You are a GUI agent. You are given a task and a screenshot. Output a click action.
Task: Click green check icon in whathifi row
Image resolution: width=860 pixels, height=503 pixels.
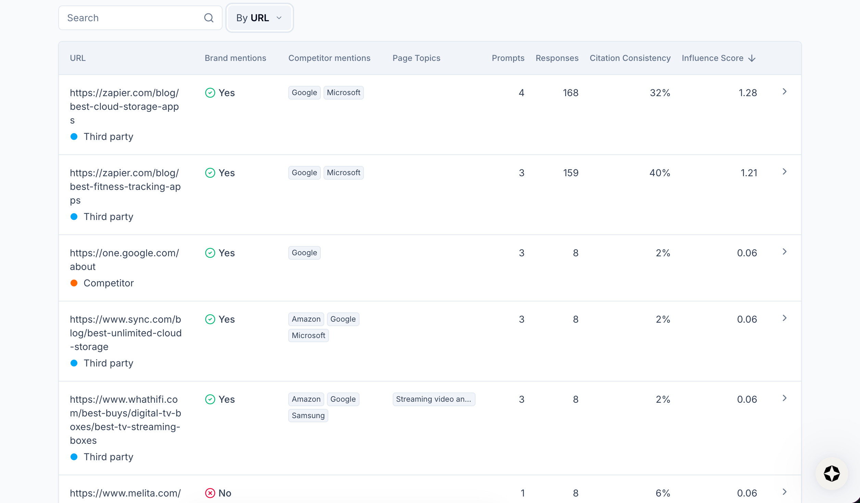(210, 399)
